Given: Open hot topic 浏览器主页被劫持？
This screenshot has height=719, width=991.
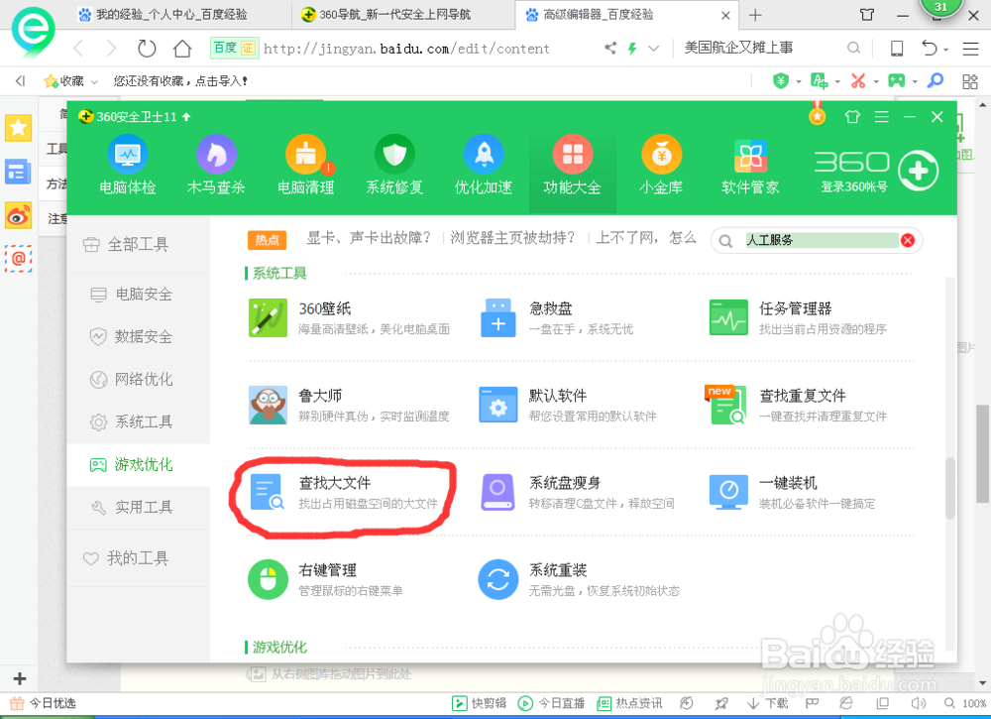Looking at the screenshot, I should click(512, 238).
